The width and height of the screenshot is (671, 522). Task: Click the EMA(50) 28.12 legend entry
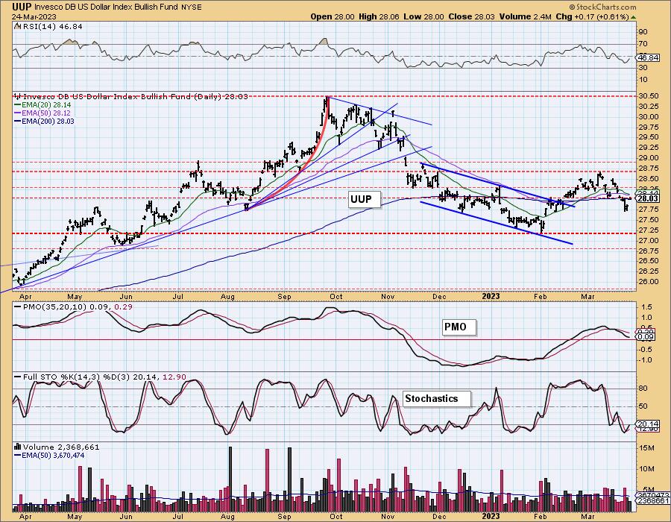42,113
